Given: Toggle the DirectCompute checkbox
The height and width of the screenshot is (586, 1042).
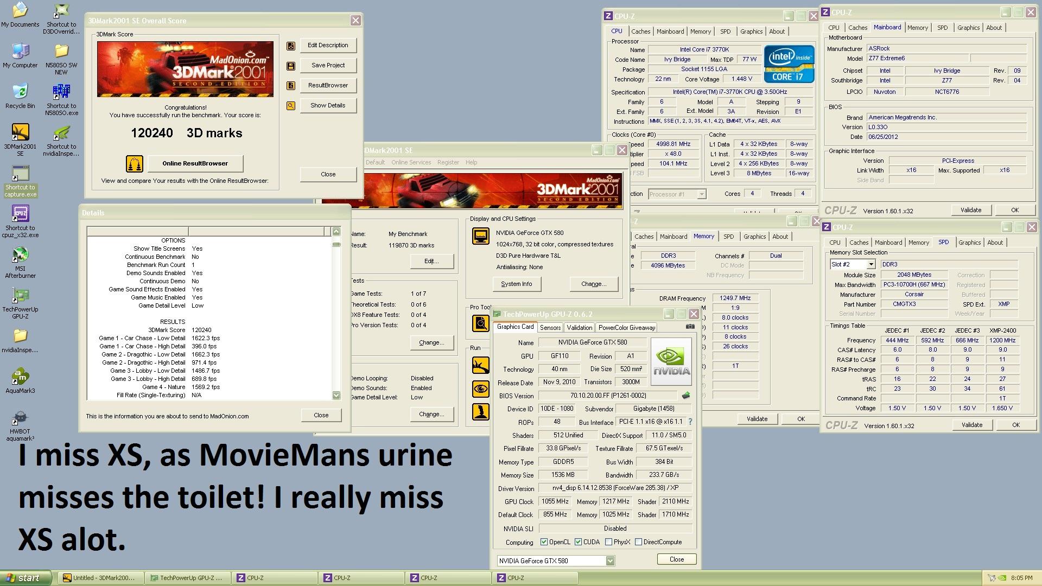Looking at the screenshot, I should (638, 542).
